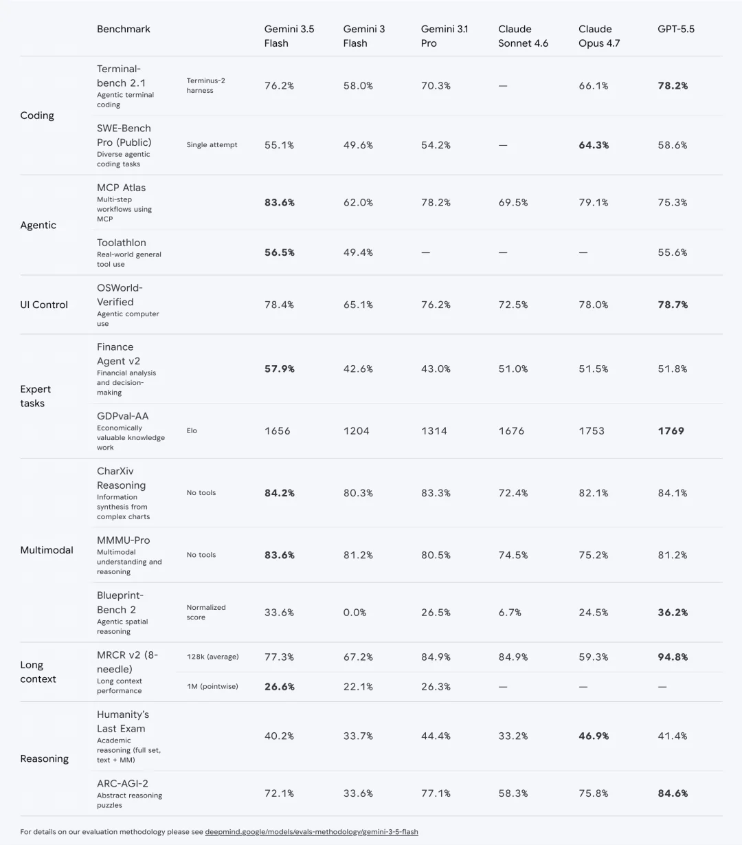Open the deepmind.google evals-methodology link
The width and height of the screenshot is (742, 845).
[311, 832]
